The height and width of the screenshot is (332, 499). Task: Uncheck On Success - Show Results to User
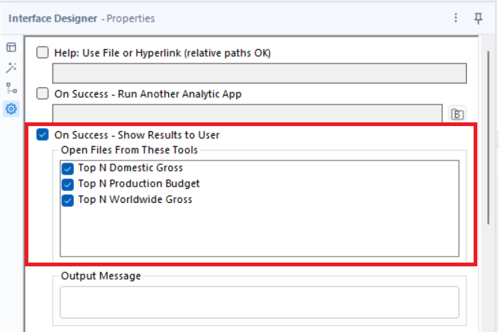43,135
